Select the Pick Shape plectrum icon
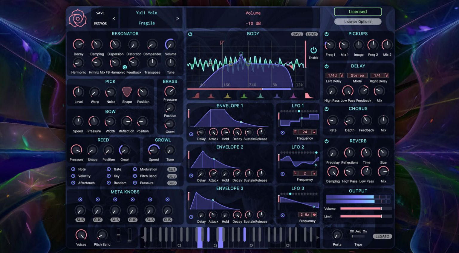Screen dimensions: 459x253 127,92
